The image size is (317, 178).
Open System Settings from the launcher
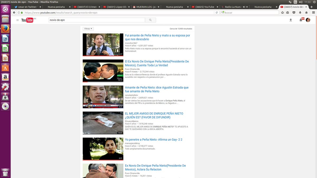coord(5,87)
